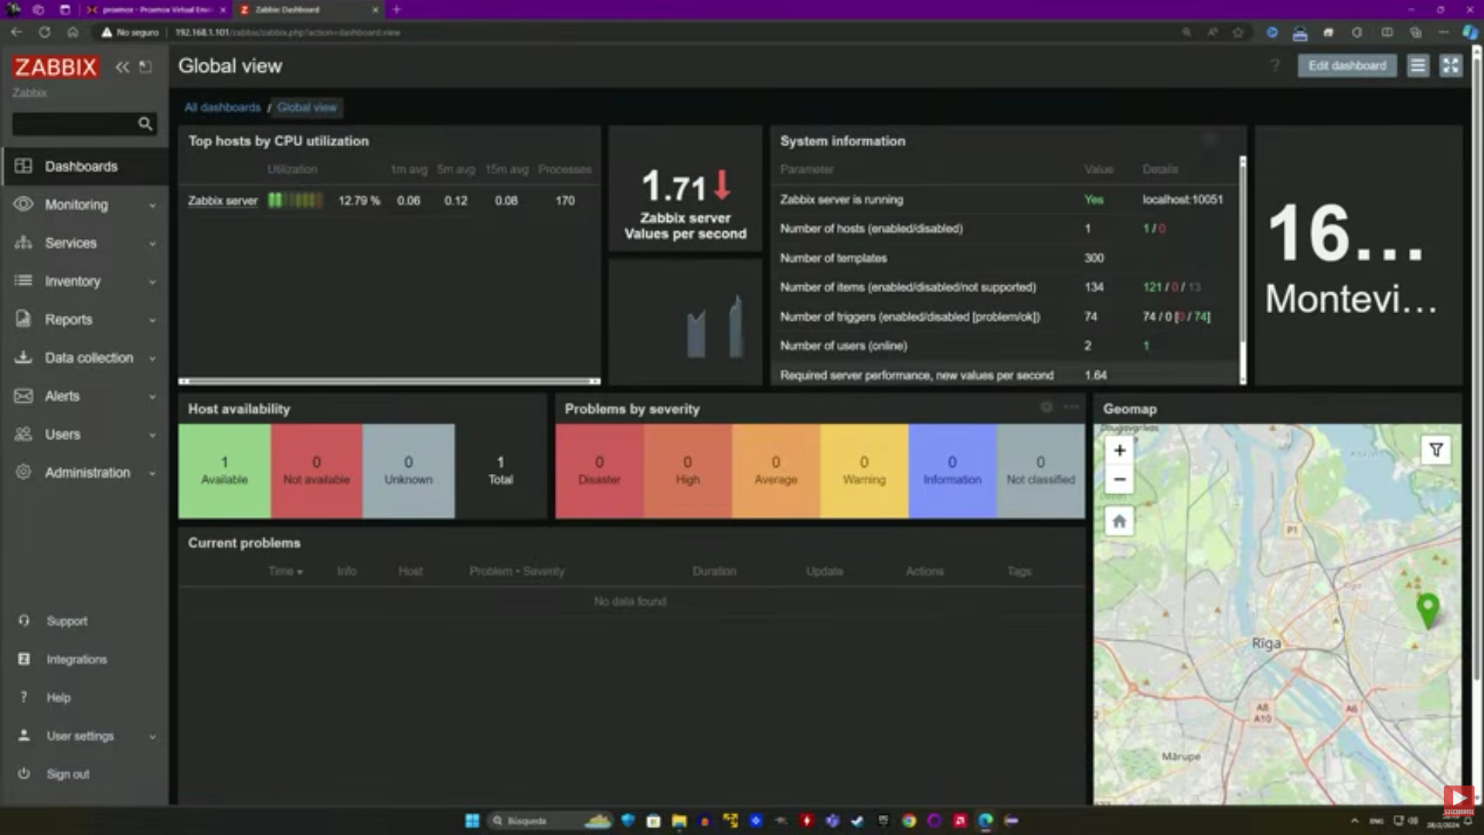Reload the page in browser

[45, 32]
